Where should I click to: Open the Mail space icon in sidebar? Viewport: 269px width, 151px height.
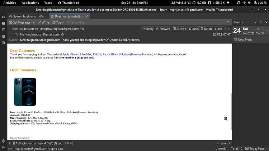[x=4, y=17]
